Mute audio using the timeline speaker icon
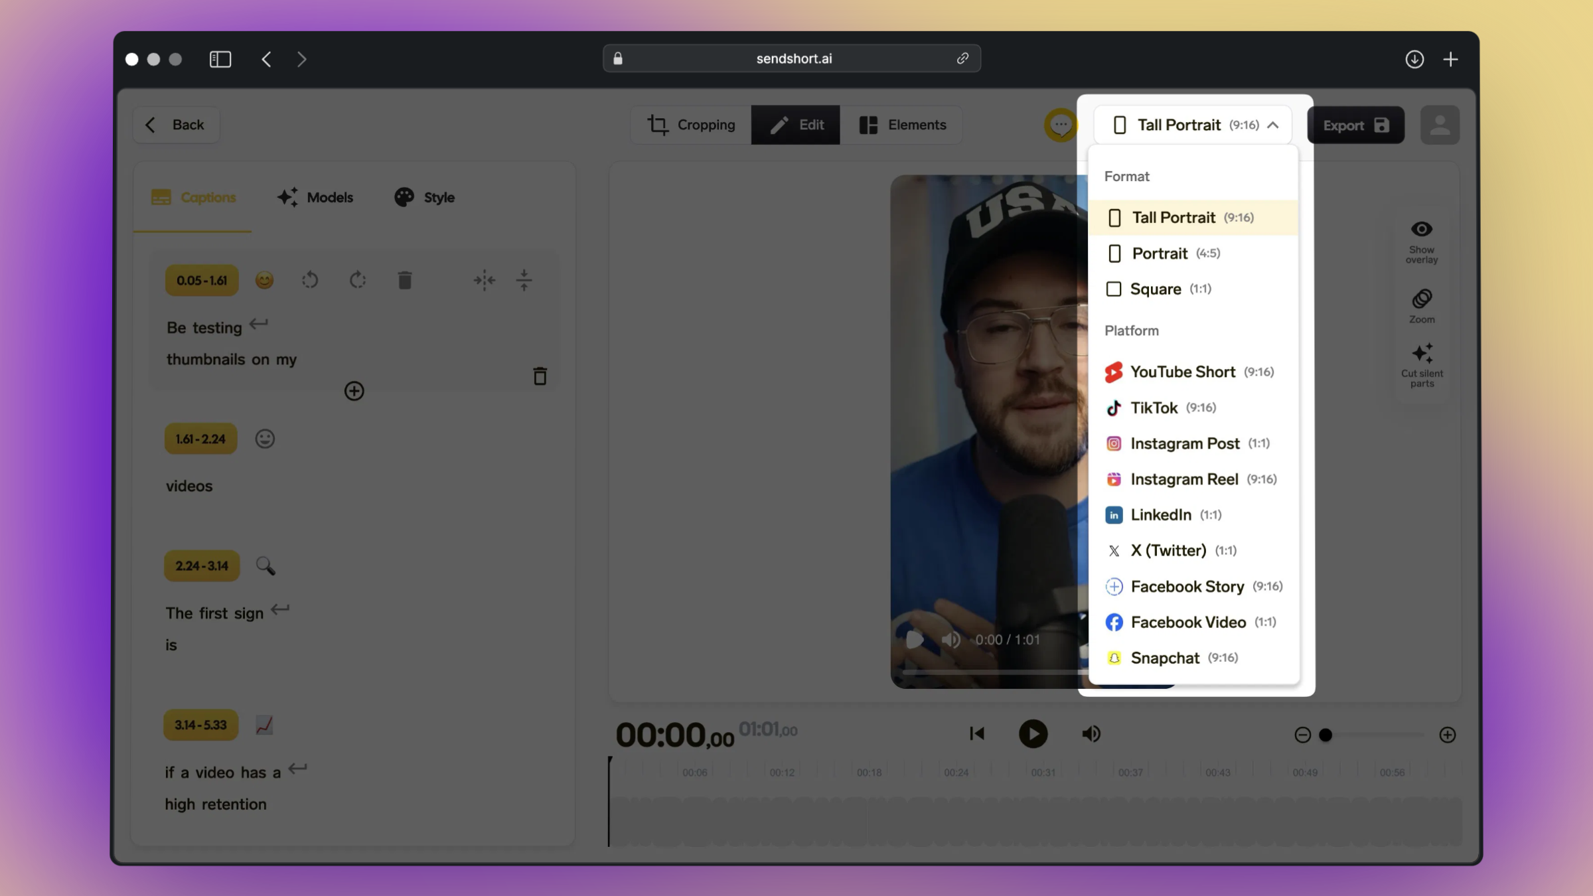Screen dimensions: 1593x896 click(1091, 733)
